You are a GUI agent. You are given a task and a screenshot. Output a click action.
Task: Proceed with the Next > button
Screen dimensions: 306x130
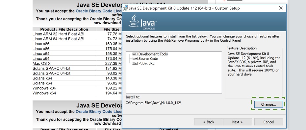[x=237, y=122]
